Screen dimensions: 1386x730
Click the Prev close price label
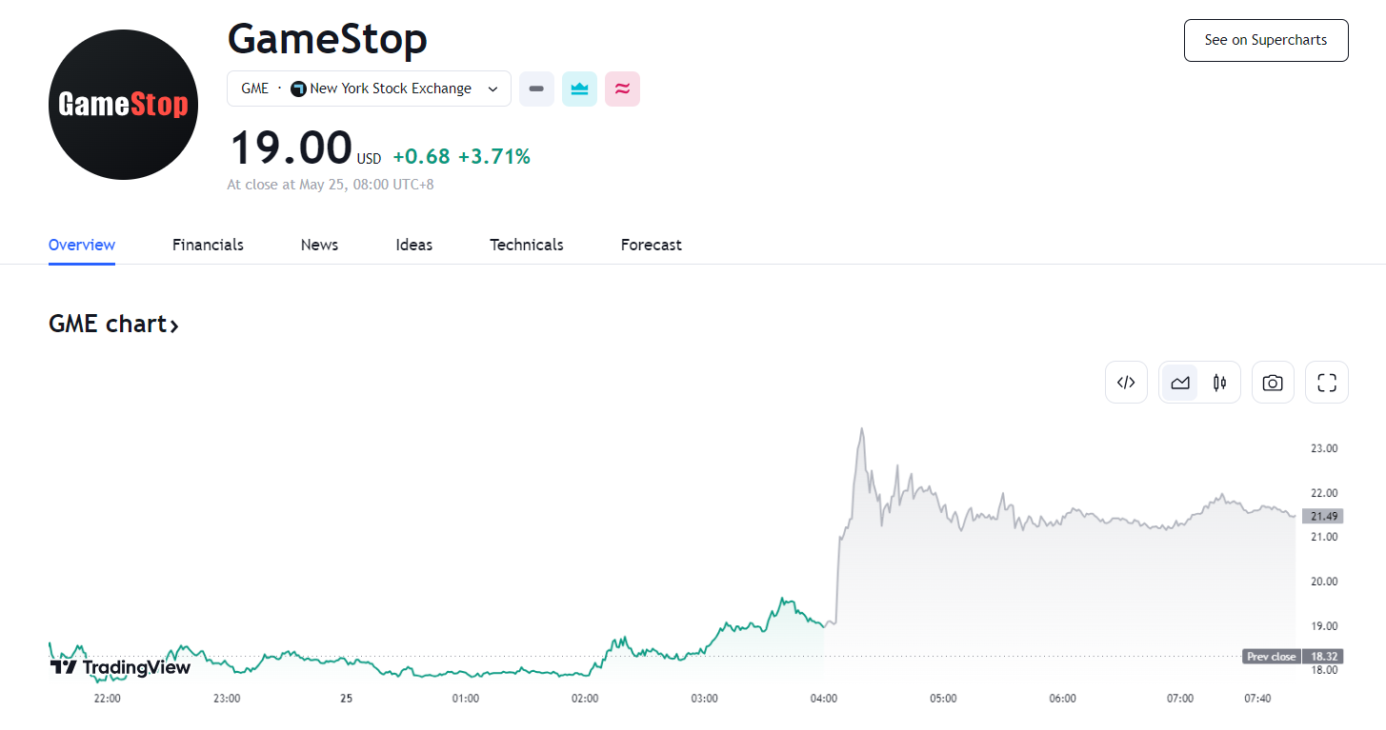click(1271, 657)
